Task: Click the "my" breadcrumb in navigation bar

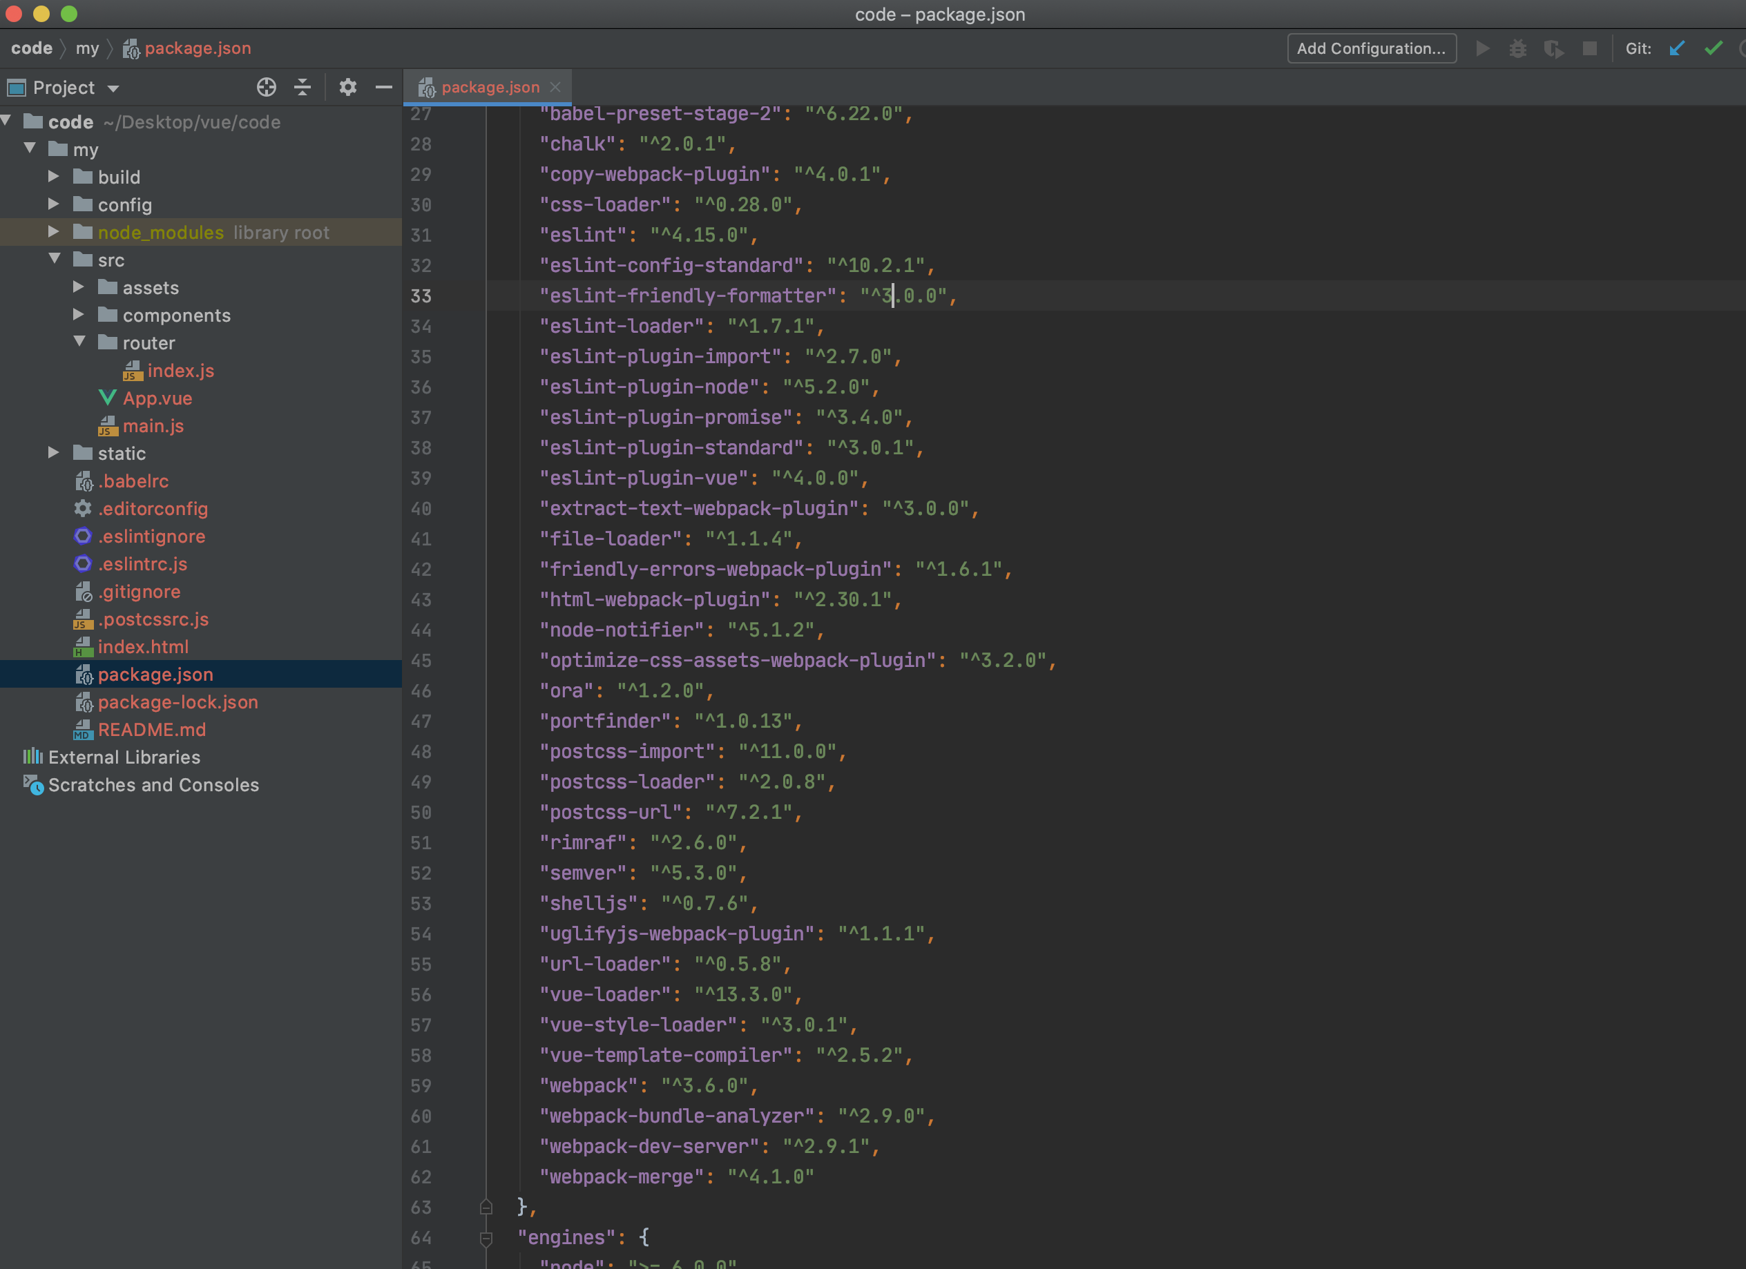Action: 87,48
